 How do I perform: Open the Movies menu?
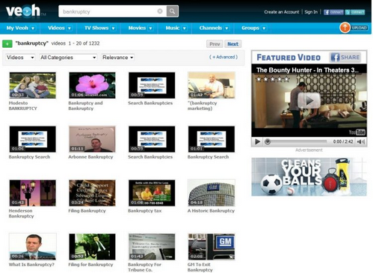click(137, 28)
